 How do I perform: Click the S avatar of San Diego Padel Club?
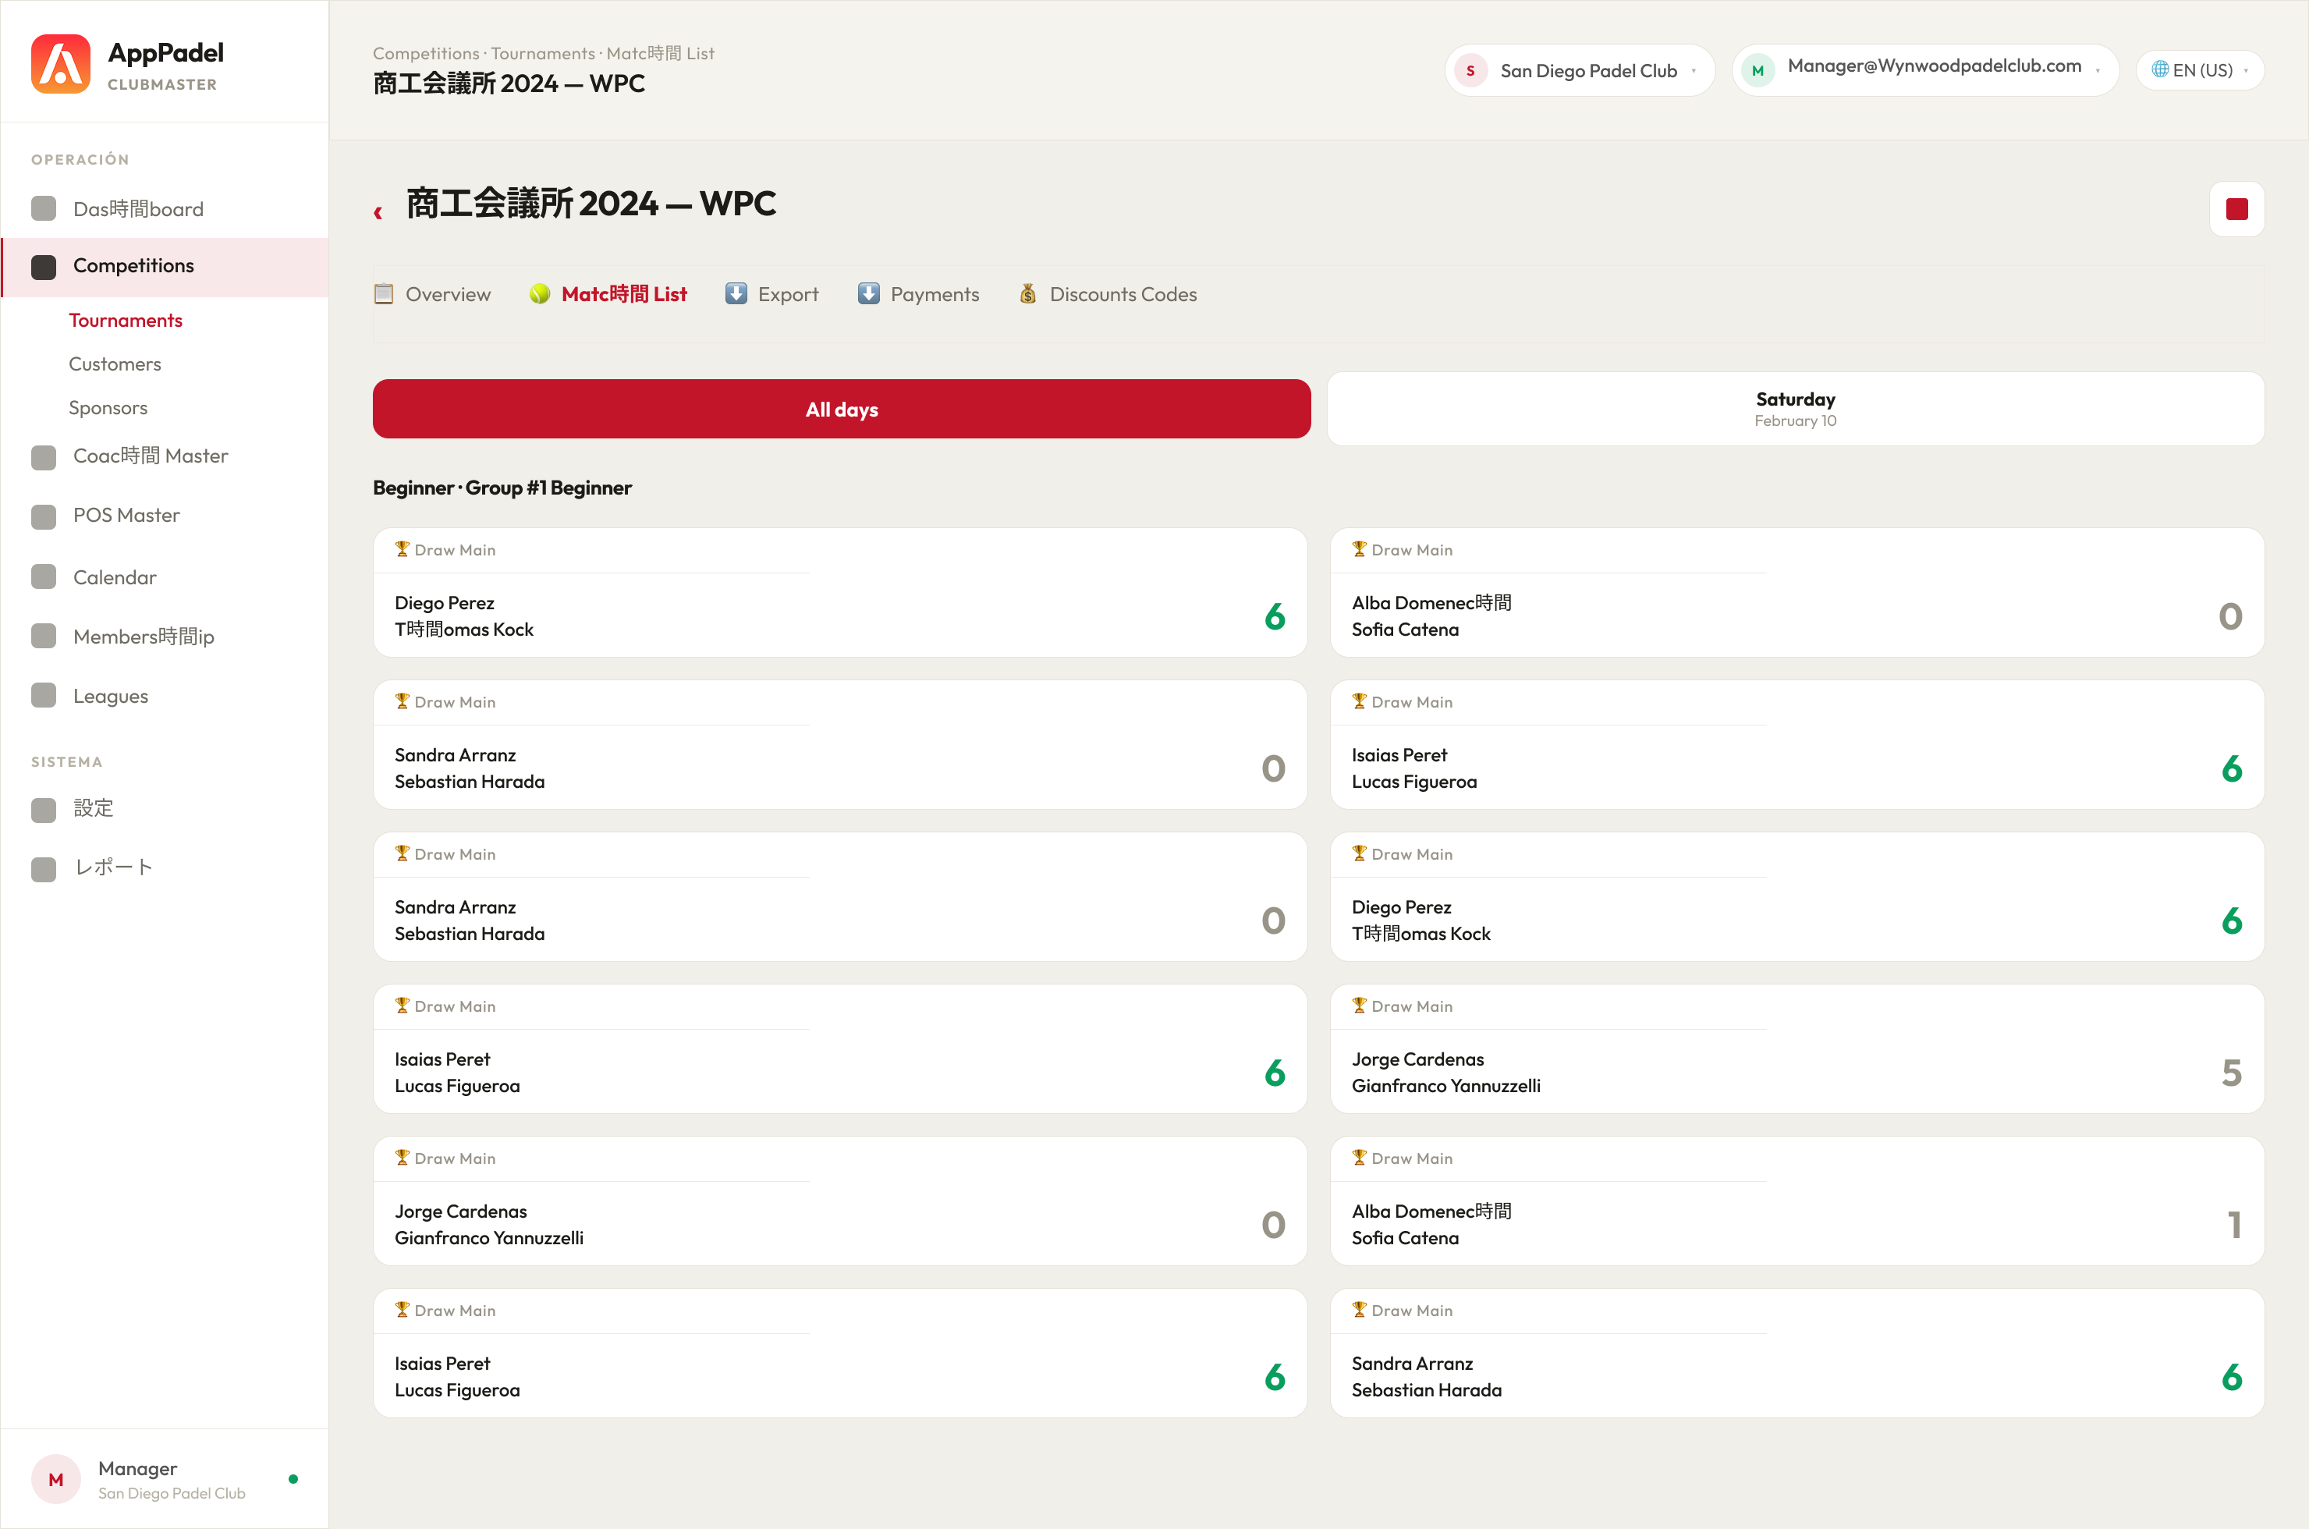(1470, 70)
